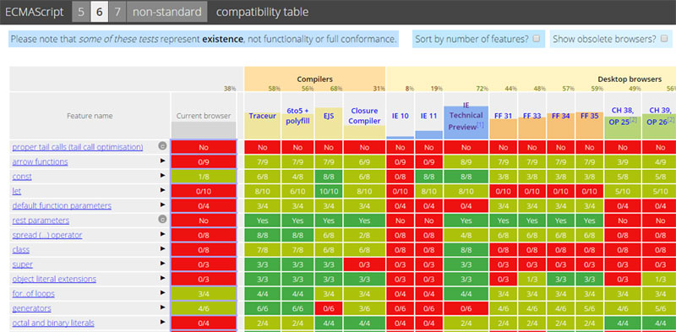Switch to the ECMAScript 5 tab
The image size is (676, 332).
[81, 12]
